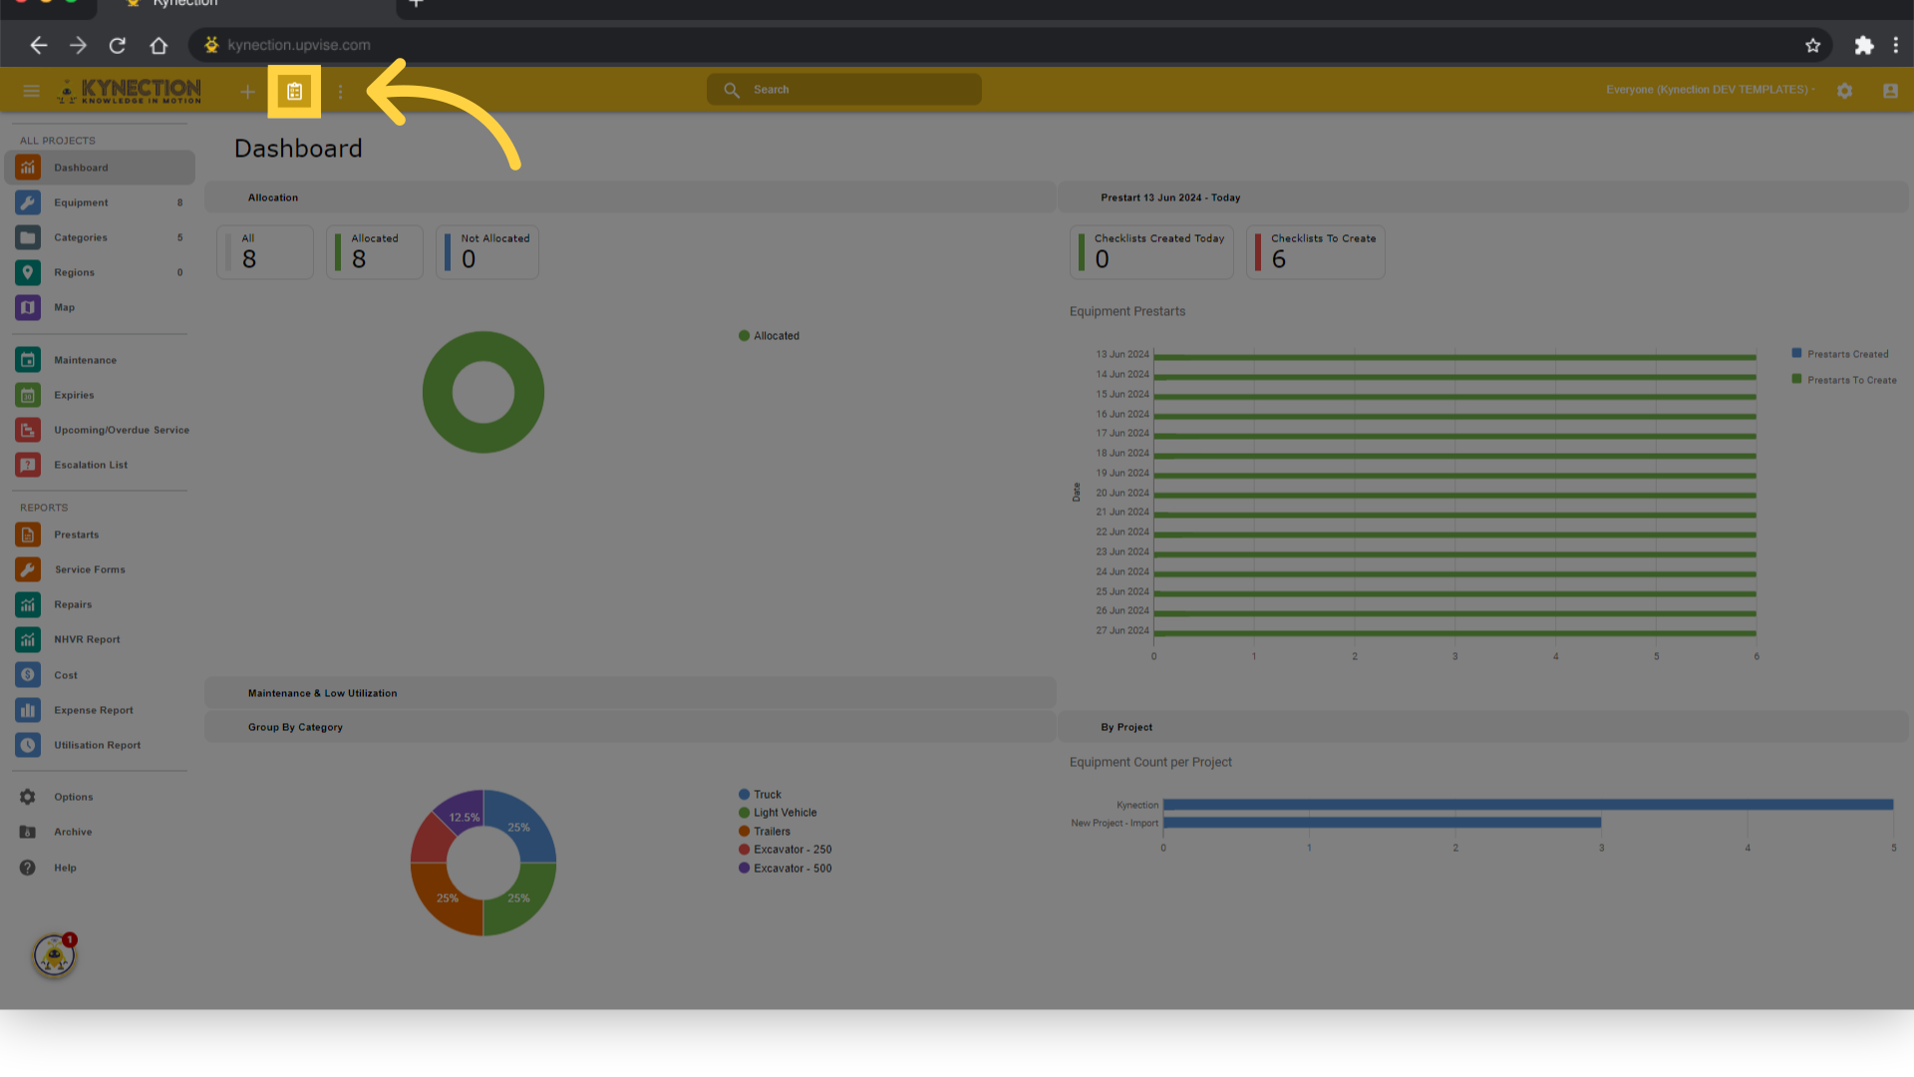Screen dimensions: 1914x1077
Task: Toggle the hamburger sidebar menu
Action: coord(31,91)
